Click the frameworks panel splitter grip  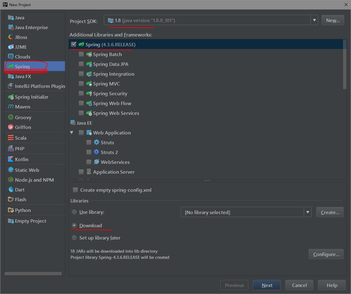point(207,181)
